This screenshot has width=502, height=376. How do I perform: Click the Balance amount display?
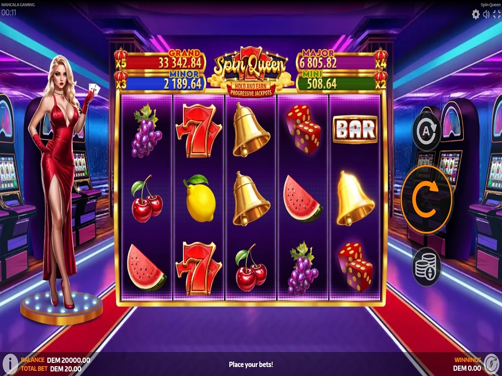(x=69, y=360)
